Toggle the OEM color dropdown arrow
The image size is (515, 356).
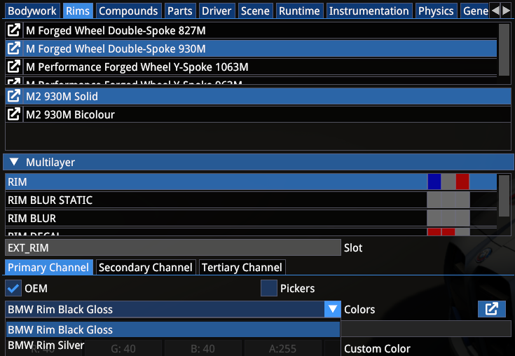[x=332, y=309]
